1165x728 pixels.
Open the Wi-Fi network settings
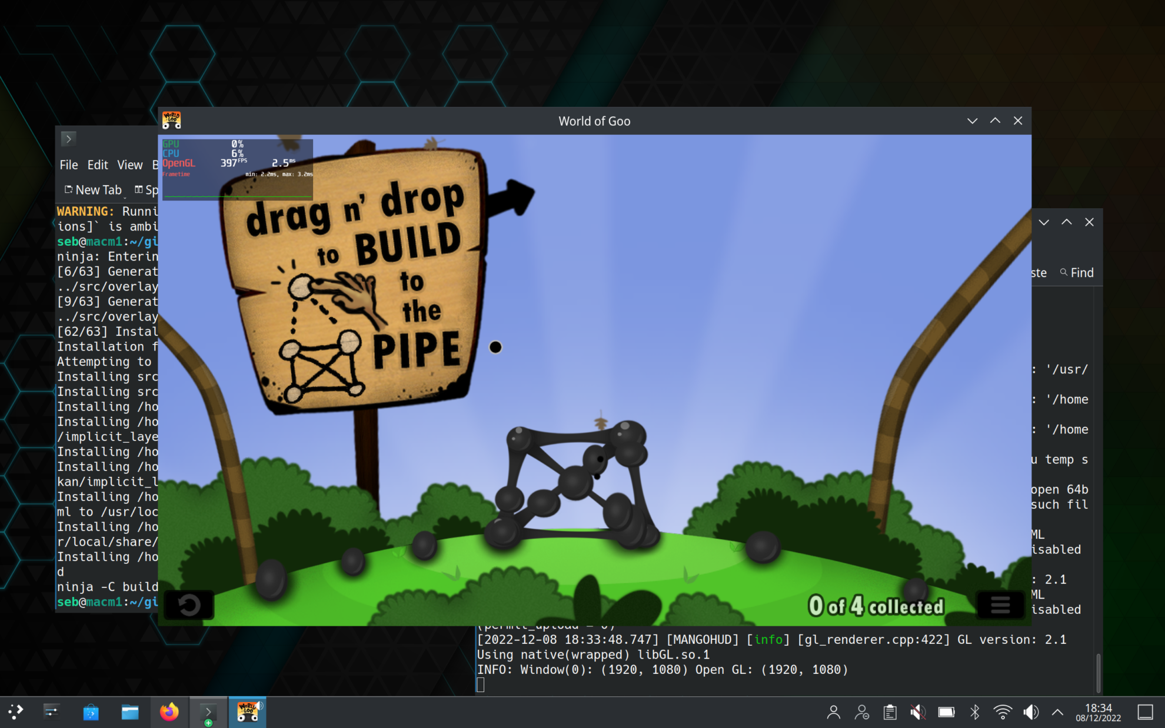1002,712
